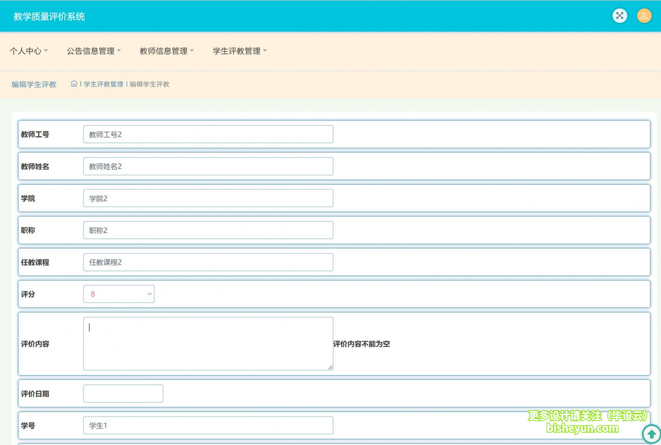Select the 学院 input field
Screen dimensions: 661x445
pos(208,198)
